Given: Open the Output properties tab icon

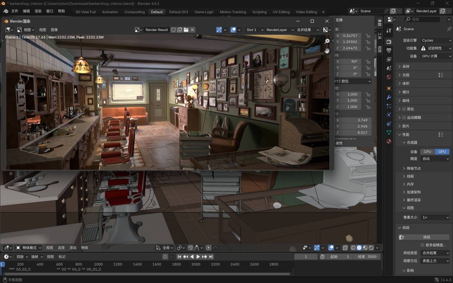Looking at the screenshot, I should point(389,51).
